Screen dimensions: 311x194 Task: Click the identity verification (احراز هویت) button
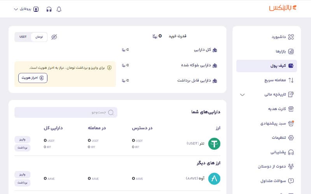click(33, 78)
